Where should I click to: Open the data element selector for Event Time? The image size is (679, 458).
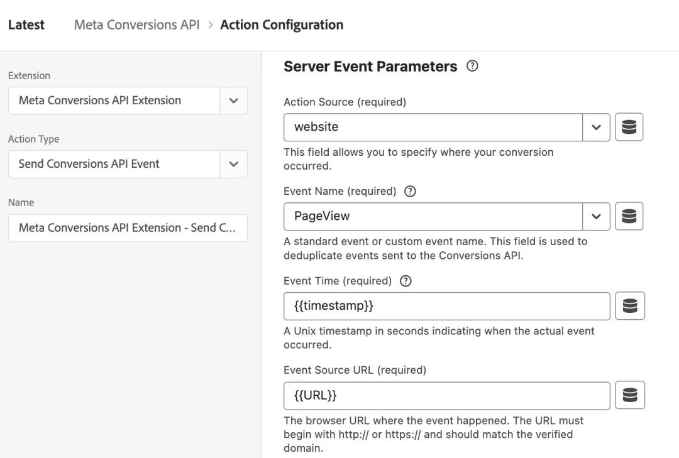(630, 305)
